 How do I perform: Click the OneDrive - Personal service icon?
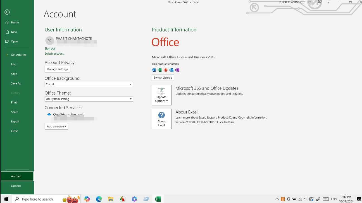pyautogui.click(x=49, y=114)
